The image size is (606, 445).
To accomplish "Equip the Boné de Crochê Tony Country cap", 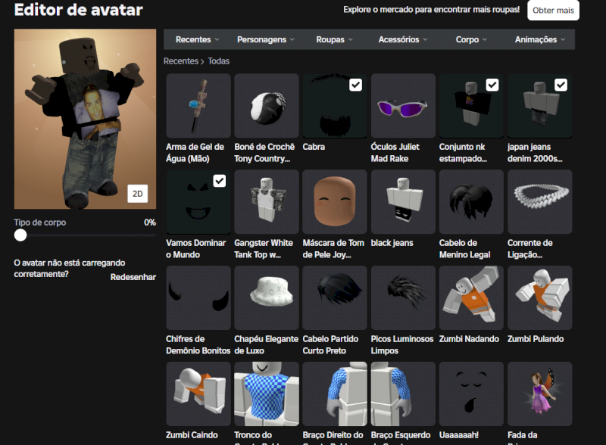I will [x=267, y=105].
